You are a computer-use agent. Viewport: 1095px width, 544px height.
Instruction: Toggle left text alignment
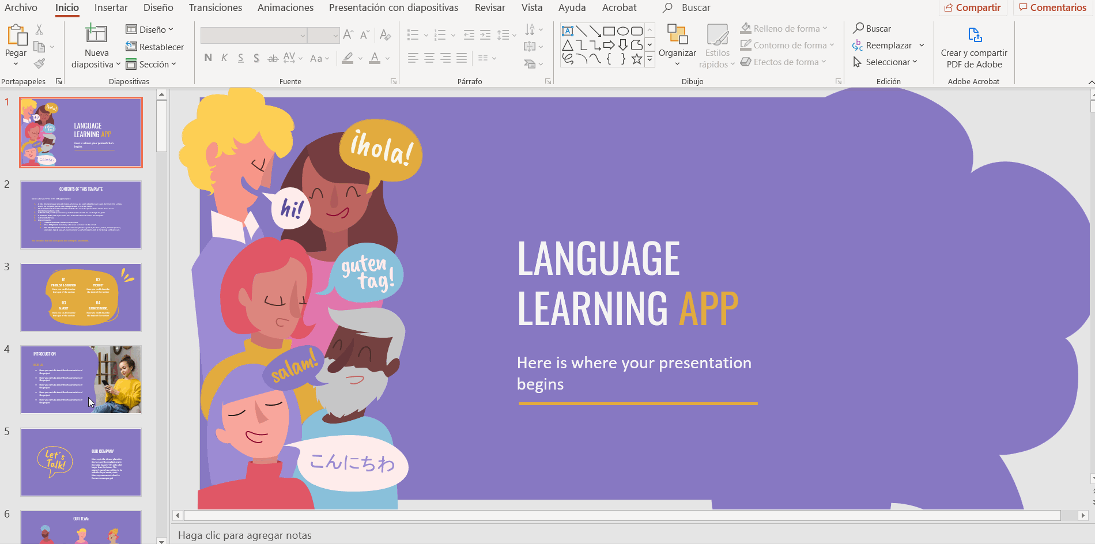(x=413, y=58)
